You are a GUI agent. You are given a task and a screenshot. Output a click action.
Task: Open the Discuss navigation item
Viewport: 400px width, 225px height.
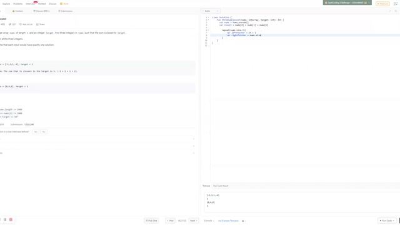(52, 4)
